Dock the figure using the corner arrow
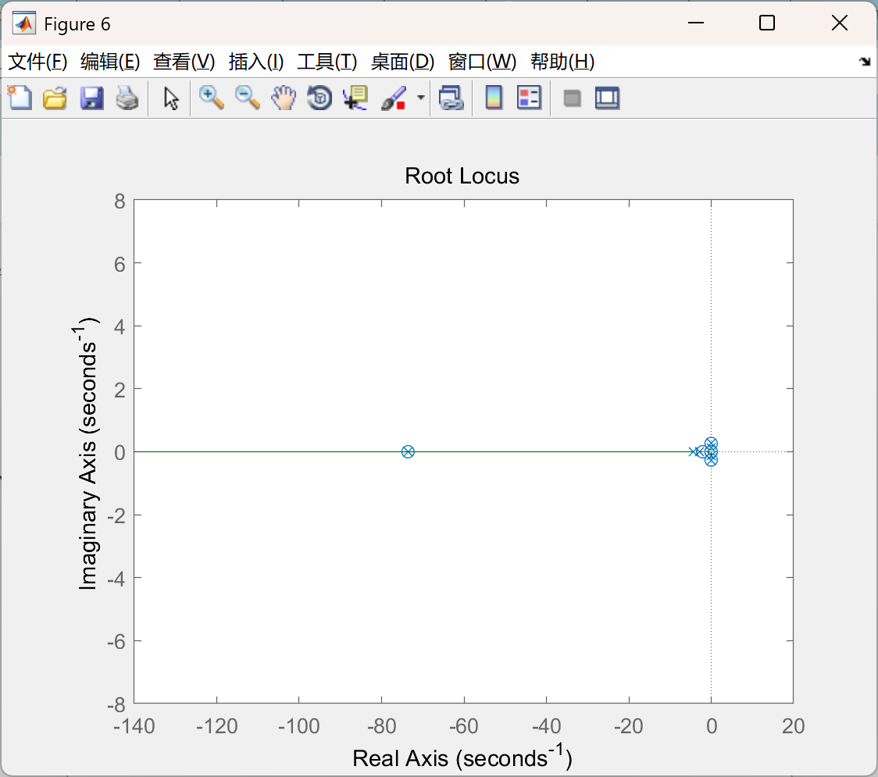878x777 pixels. 865,62
